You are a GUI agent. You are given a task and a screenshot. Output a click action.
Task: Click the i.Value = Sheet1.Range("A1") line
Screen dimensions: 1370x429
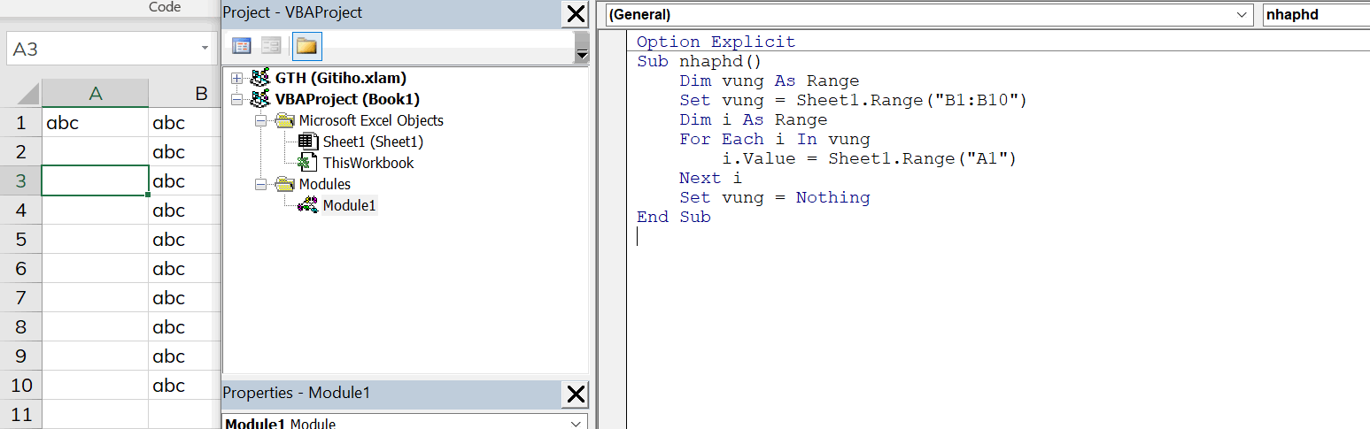[870, 158]
